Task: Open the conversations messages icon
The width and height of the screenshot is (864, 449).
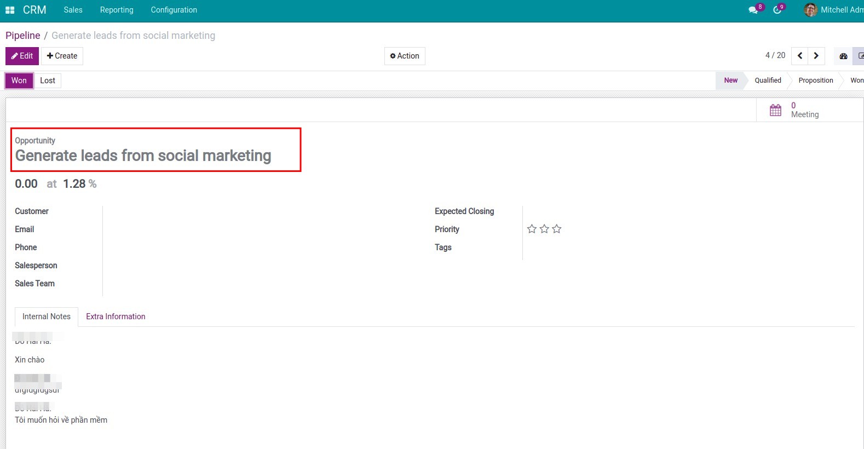Action: 753,10
